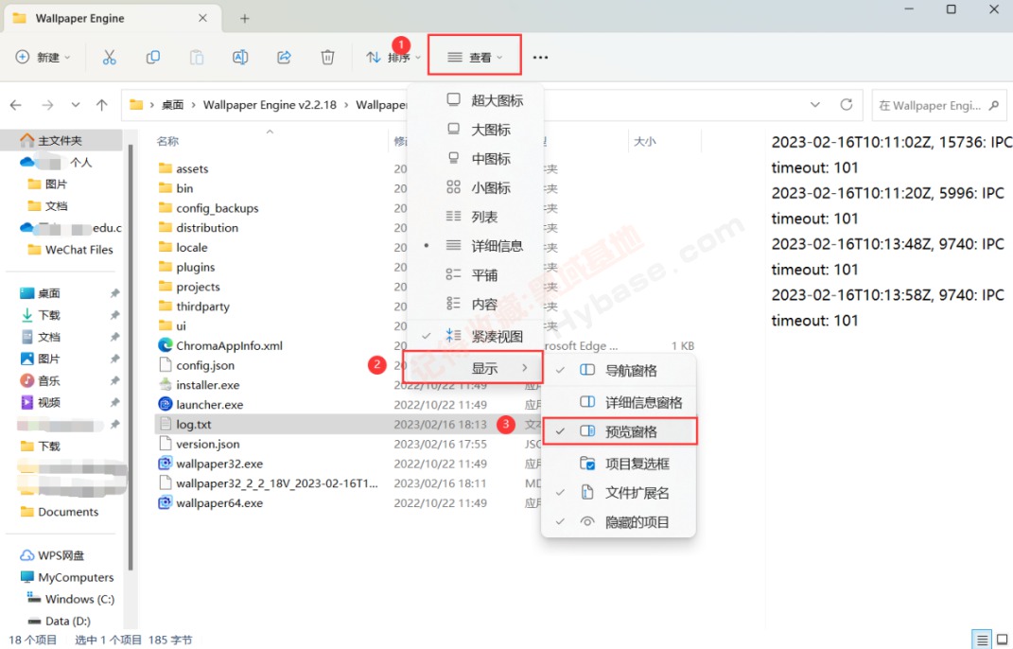This screenshot has width=1013, height=649.
Task: Click the Cut scissors icon
Action: (x=109, y=58)
